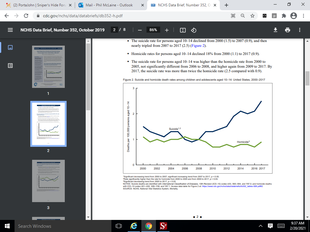Switch to Chrome on taskbar

148,226
